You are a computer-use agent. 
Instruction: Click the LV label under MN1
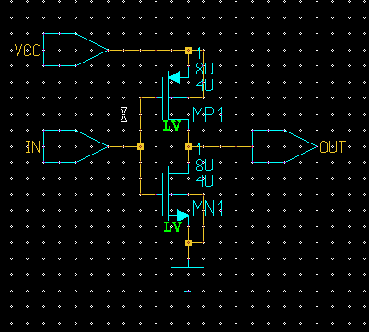pyautogui.click(x=173, y=227)
